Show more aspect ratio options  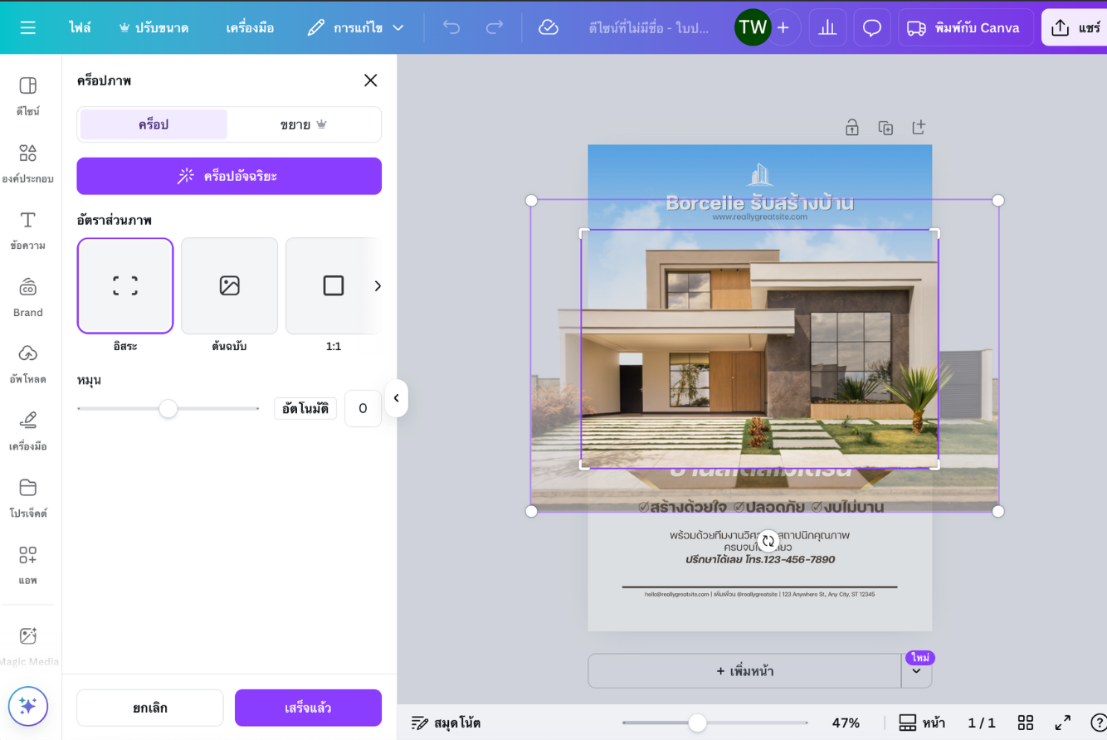click(x=378, y=285)
